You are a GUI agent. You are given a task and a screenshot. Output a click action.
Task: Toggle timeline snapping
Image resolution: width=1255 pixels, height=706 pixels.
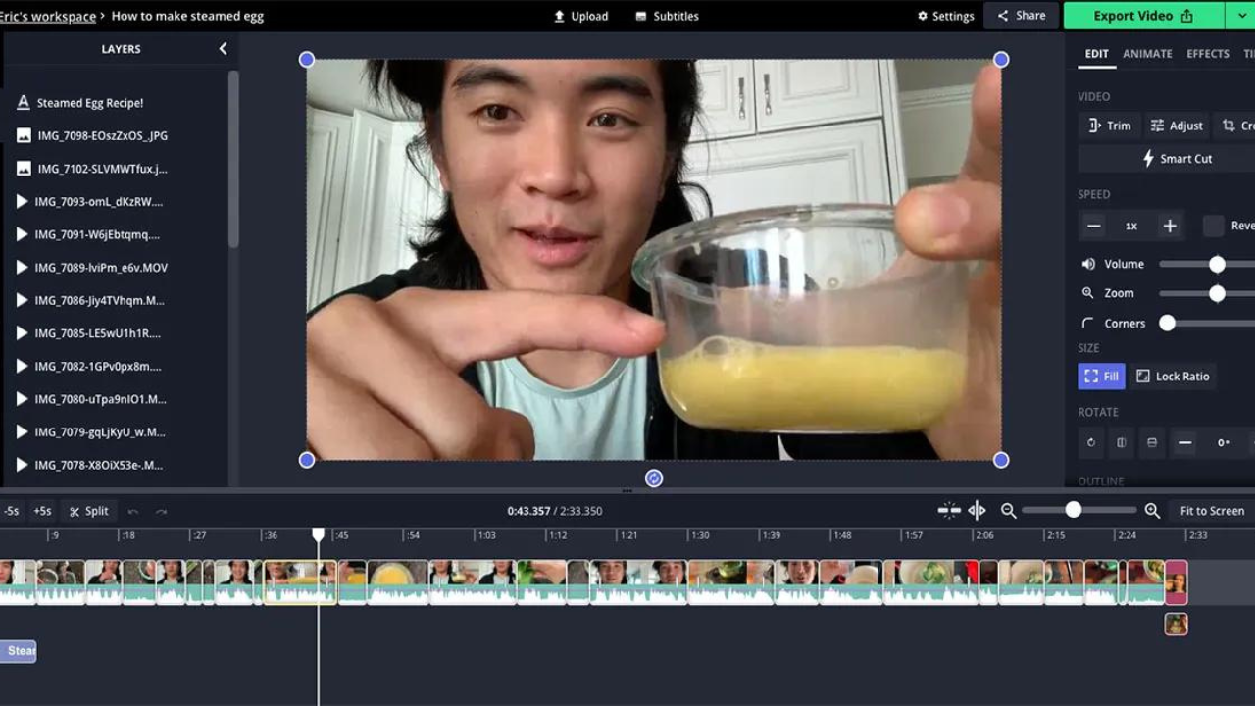(x=947, y=510)
